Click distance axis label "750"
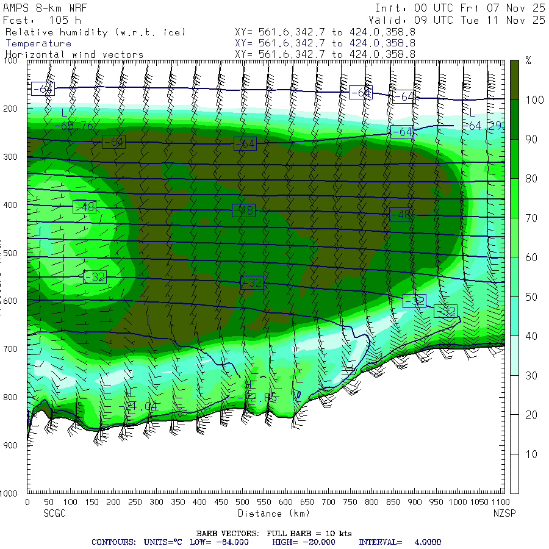 pyautogui.click(x=350, y=502)
